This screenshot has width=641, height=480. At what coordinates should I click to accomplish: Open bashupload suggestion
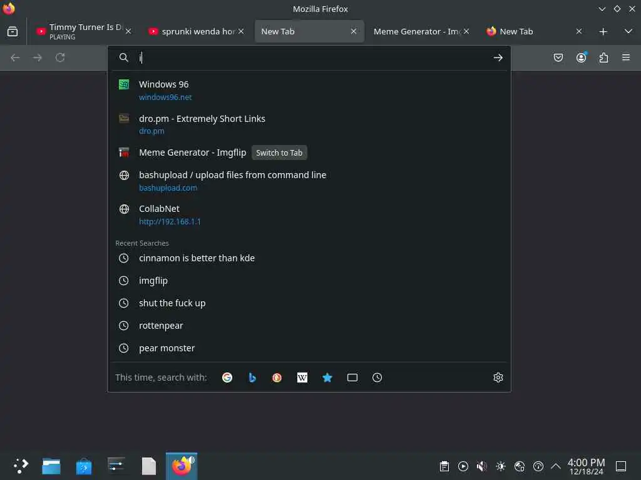pyautogui.click(x=309, y=181)
